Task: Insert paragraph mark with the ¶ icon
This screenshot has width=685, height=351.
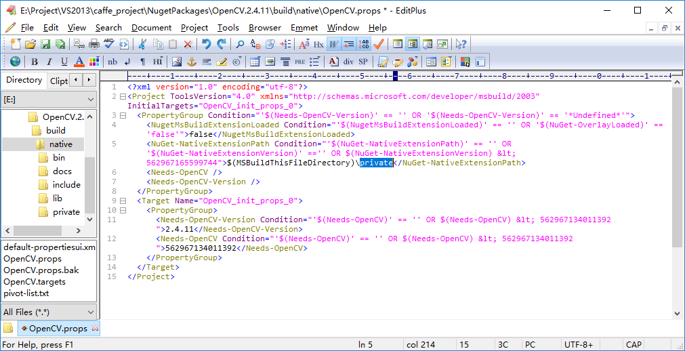Action: pyautogui.click(x=142, y=62)
